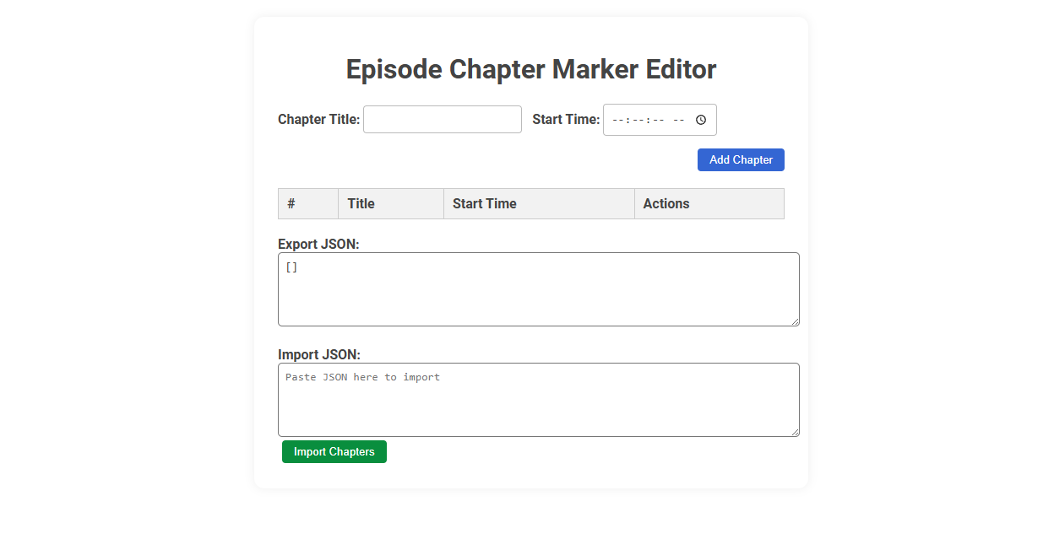This screenshot has width=1054, height=539.
Task: Click the Export JSON resize grip
Action: click(x=796, y=322)
